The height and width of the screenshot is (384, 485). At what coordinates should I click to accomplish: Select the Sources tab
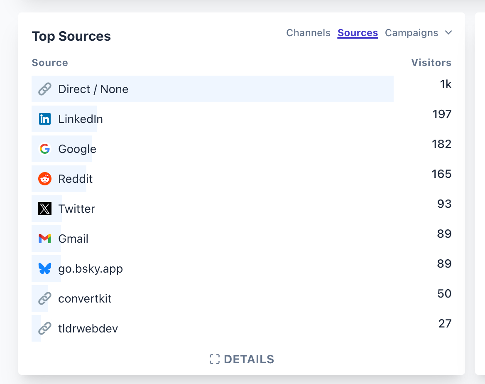358,33
